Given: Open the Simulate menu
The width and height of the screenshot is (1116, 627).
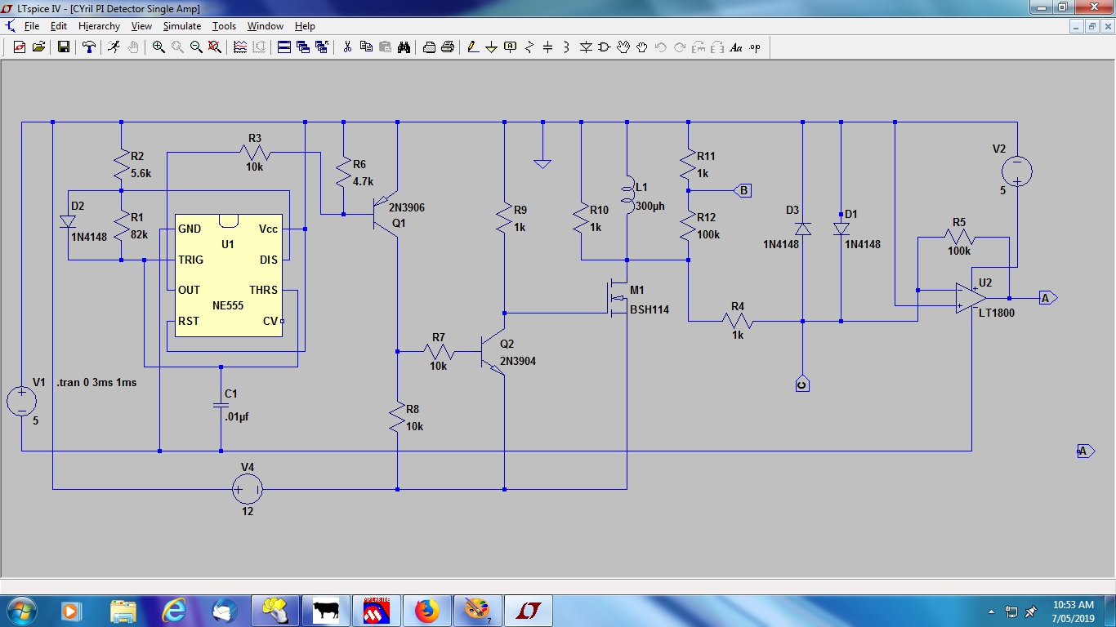Looking at the screenshot, I should pyautogui.click(x=181, y=26).
